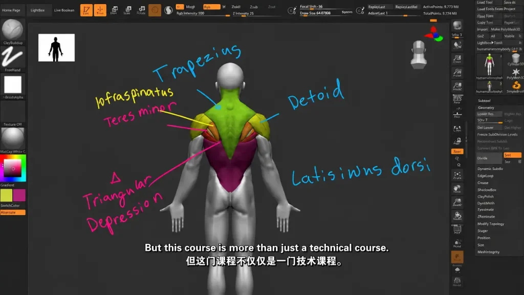
Task: Click the Make PolyMesh3D button
Action: tap(505, 29)
